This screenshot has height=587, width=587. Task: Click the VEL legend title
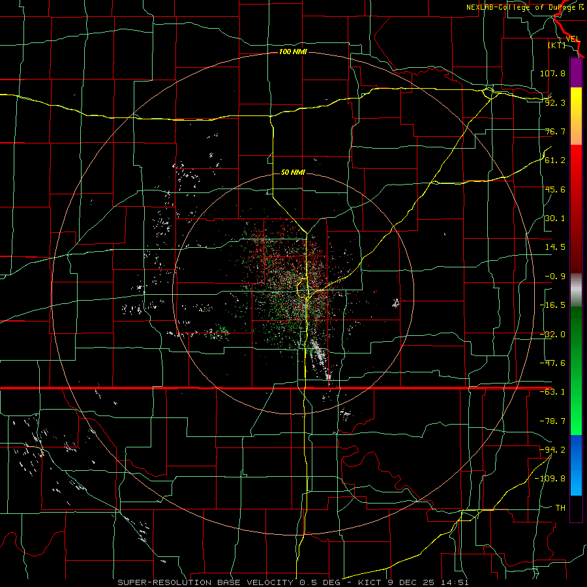pos(573,39)
